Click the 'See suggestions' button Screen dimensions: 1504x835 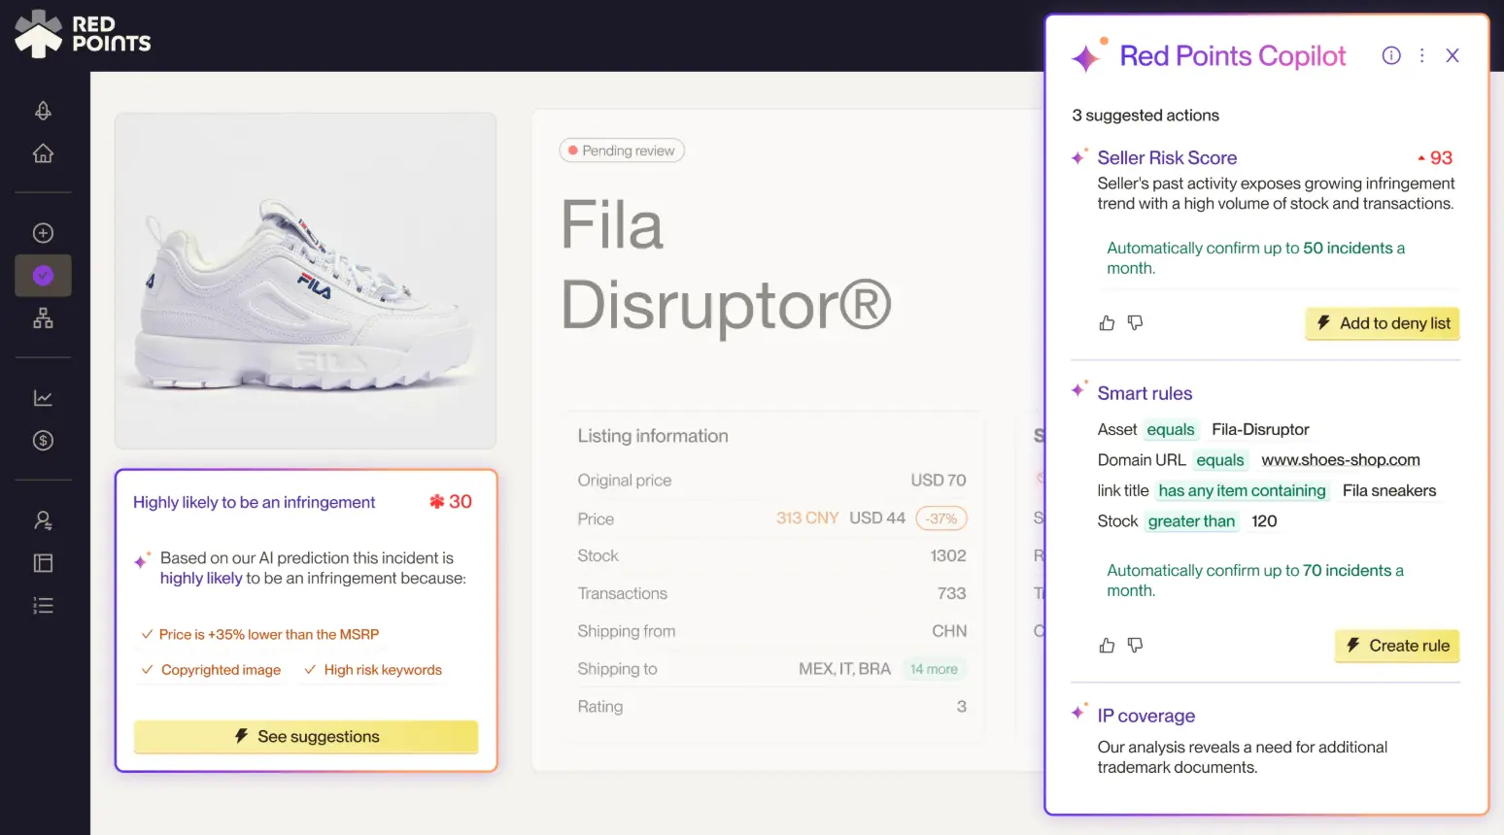click(x=305, y=736)
